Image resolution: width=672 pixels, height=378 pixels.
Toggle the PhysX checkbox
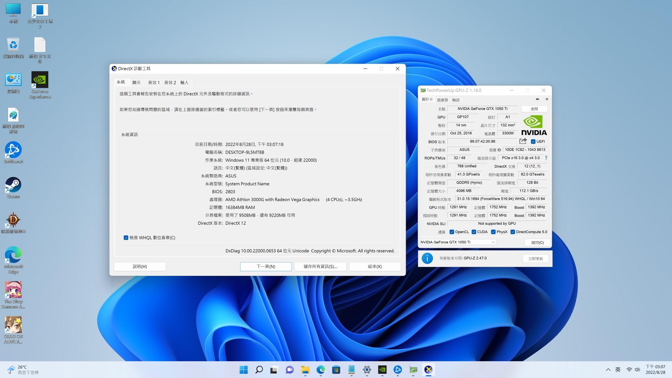click(x=493, y=232)
